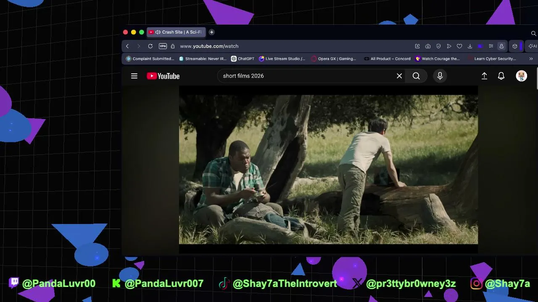Viewport: 538px width, 302px height.
Task: Click the YouTube search field
Action: (311, 76)
